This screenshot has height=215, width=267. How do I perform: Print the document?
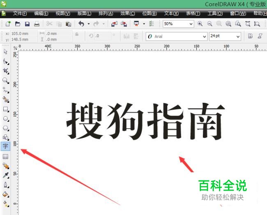tap(37, 24)
